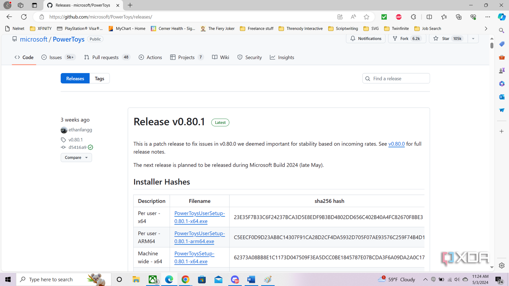509x286 pixels.
Task: Open the v0.80.0 release notes link
Action: point(396,144)
